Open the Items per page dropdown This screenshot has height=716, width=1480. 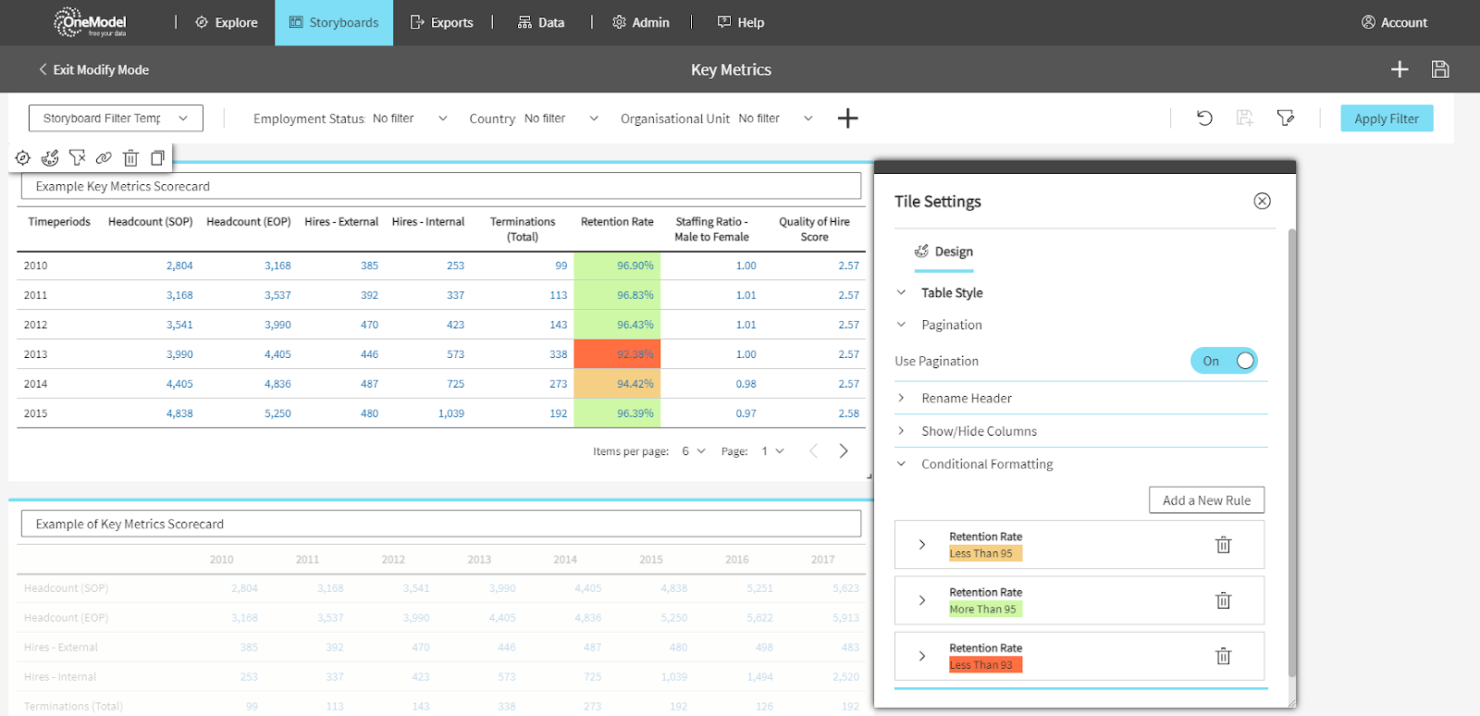point(693,451)
